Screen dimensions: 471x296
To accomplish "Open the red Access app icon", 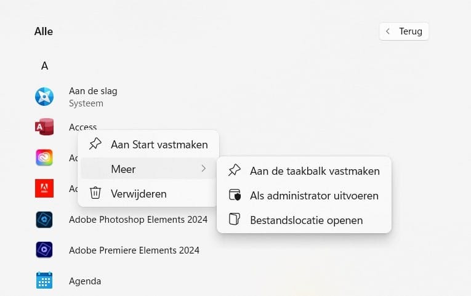I will pos(44,127).
